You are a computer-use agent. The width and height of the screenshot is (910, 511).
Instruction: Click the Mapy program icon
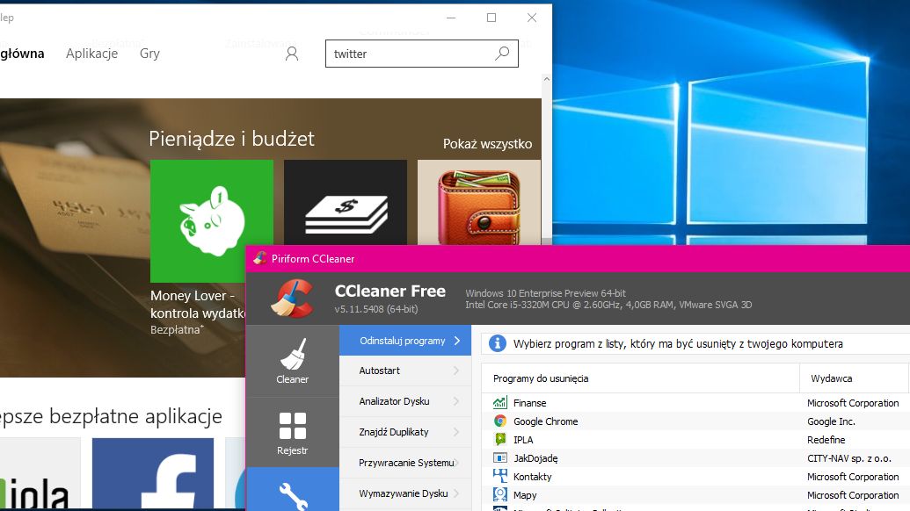click(x=499, y=495)
